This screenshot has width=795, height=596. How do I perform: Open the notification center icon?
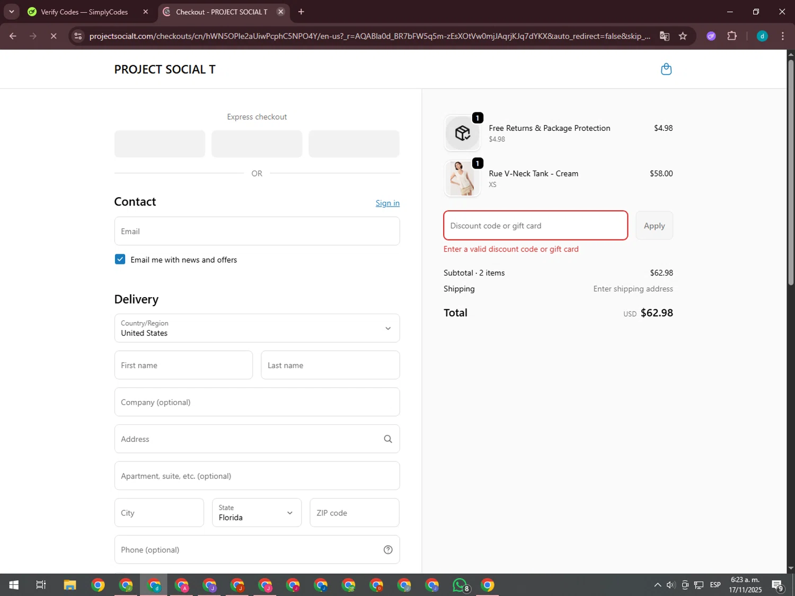(x=778, y=585)
